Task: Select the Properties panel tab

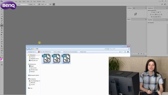Action: (150, 20)
